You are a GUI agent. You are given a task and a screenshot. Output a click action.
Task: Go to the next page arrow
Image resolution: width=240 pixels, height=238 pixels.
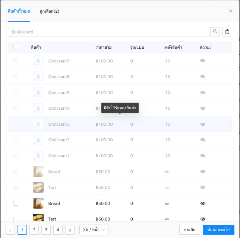pos(70,230)
